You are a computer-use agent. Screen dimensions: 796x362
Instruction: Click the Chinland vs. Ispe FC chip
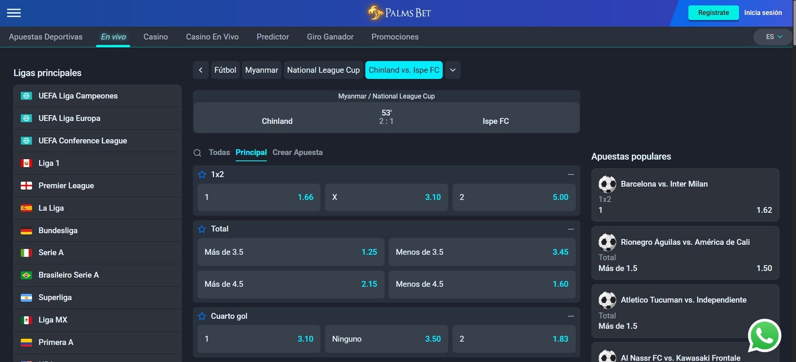click(x=404, y=70)
